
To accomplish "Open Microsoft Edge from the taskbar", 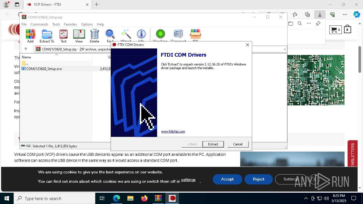I will click(x=117, y=198).
